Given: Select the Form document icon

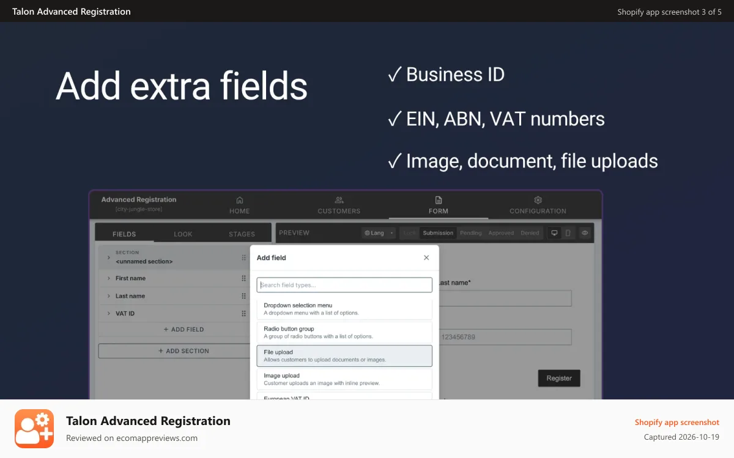Looking at the screenshot, I should [439, 200].
